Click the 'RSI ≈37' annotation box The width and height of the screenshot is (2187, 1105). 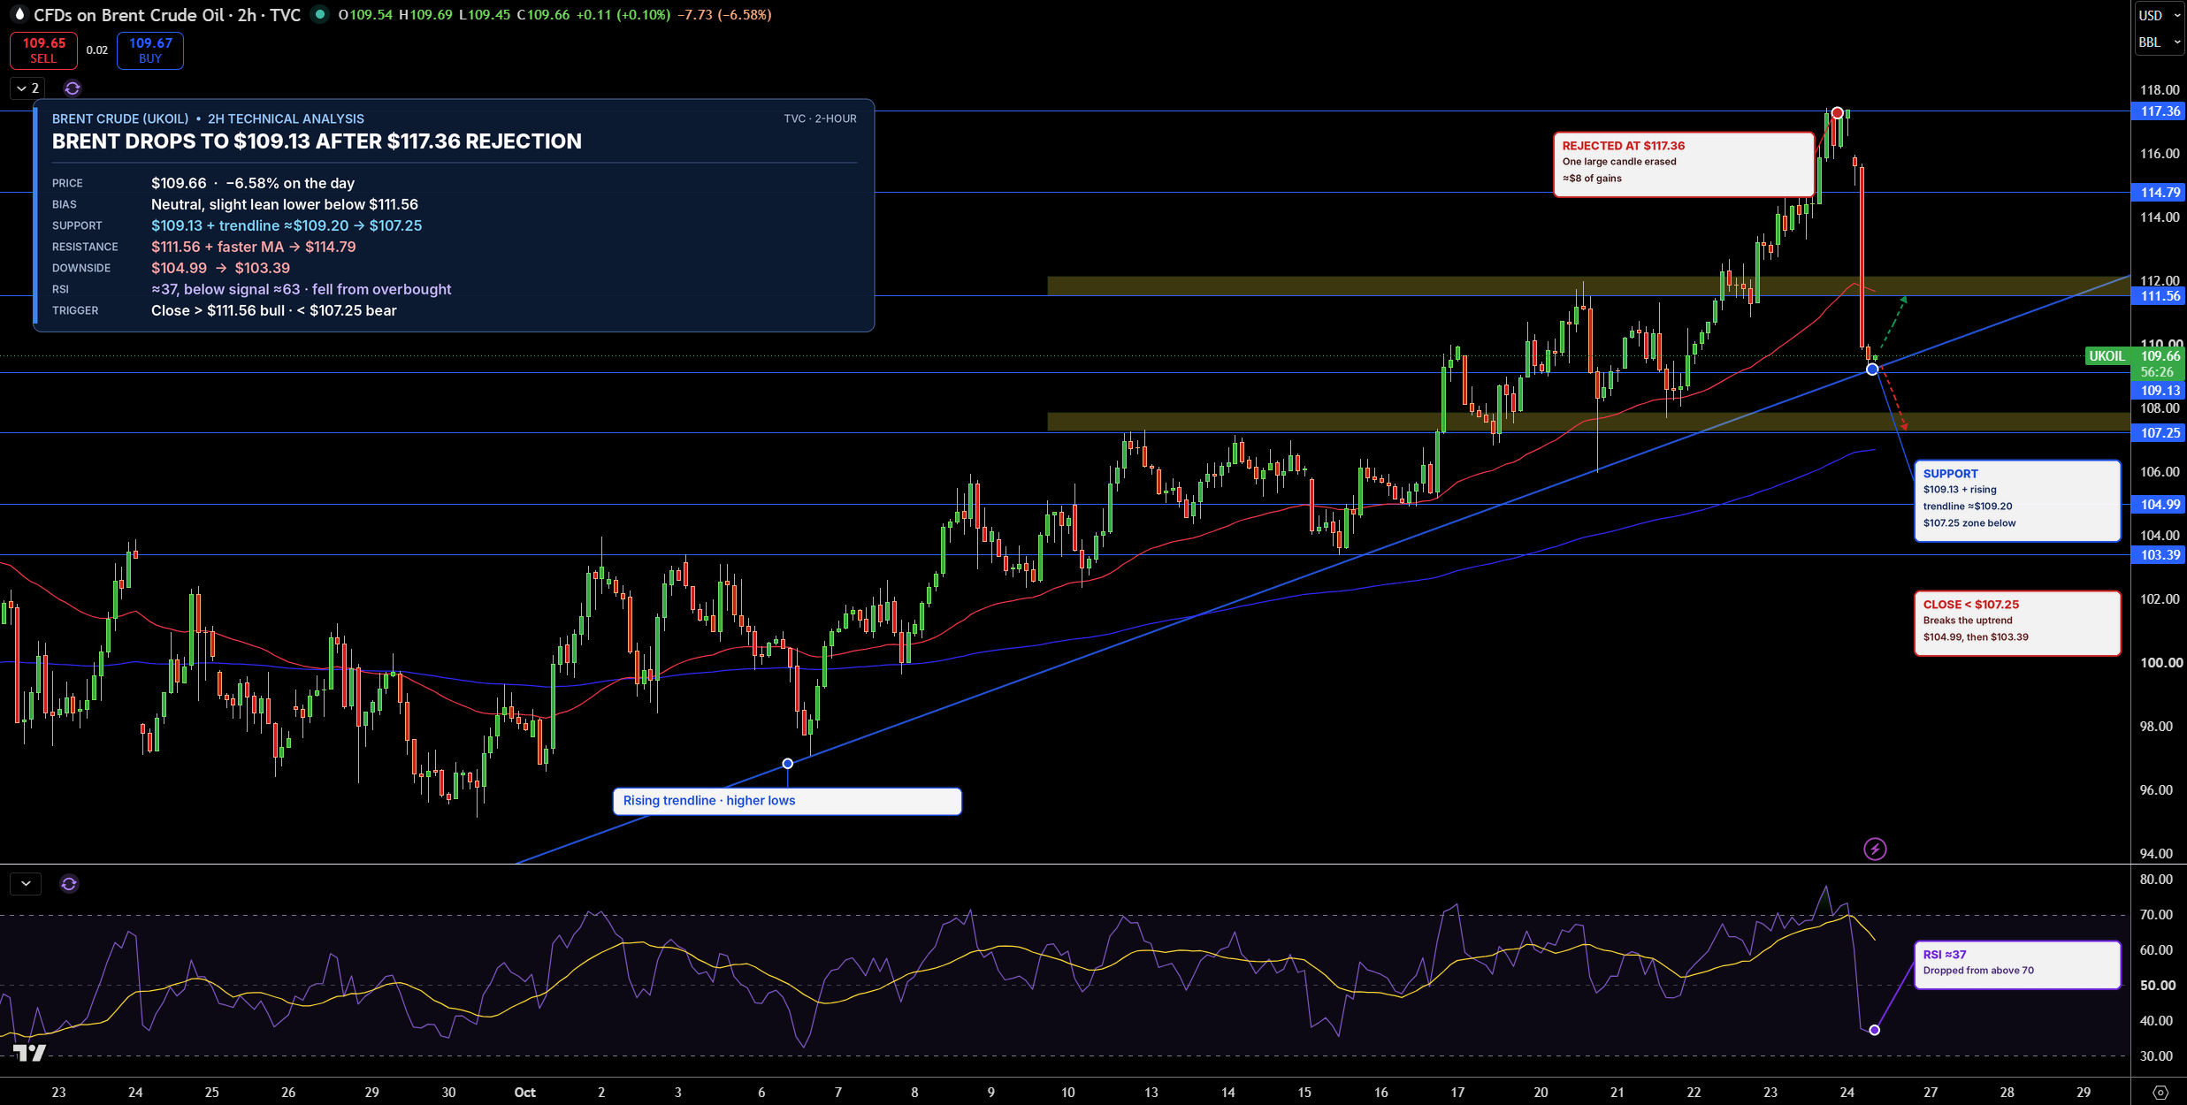2017,964
